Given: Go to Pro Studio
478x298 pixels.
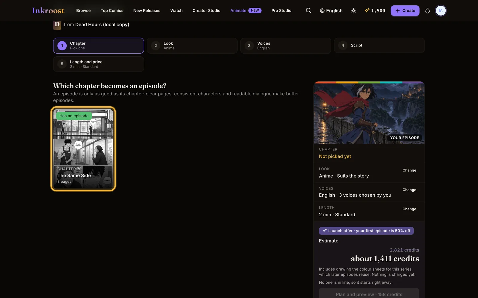Looking at the screenshot, I should click(281, 11).
